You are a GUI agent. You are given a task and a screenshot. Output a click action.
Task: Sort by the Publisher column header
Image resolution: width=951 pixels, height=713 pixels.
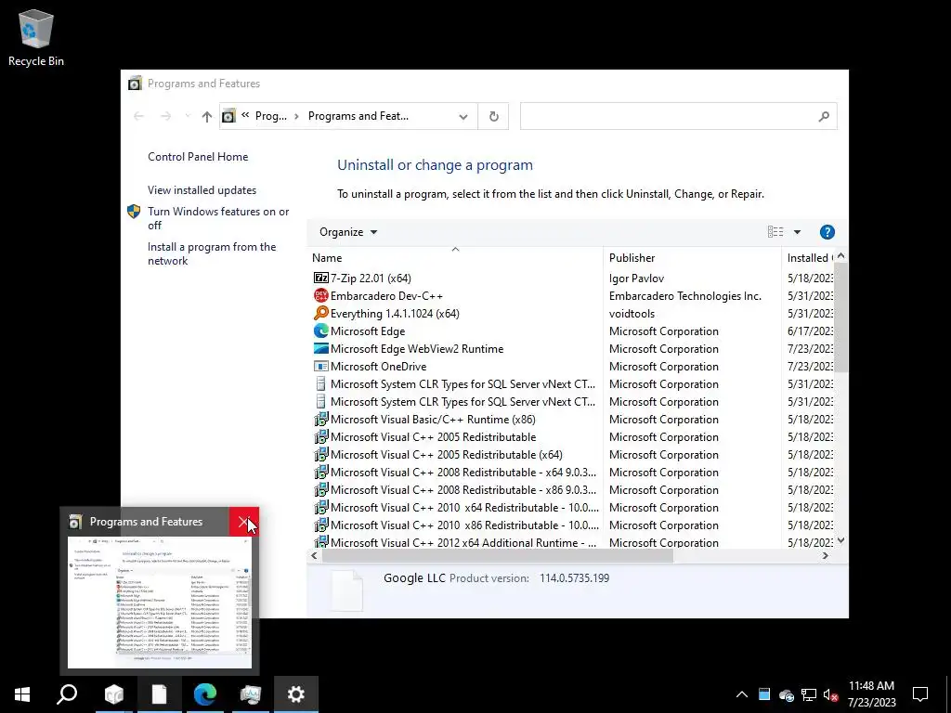pos(692,258)
